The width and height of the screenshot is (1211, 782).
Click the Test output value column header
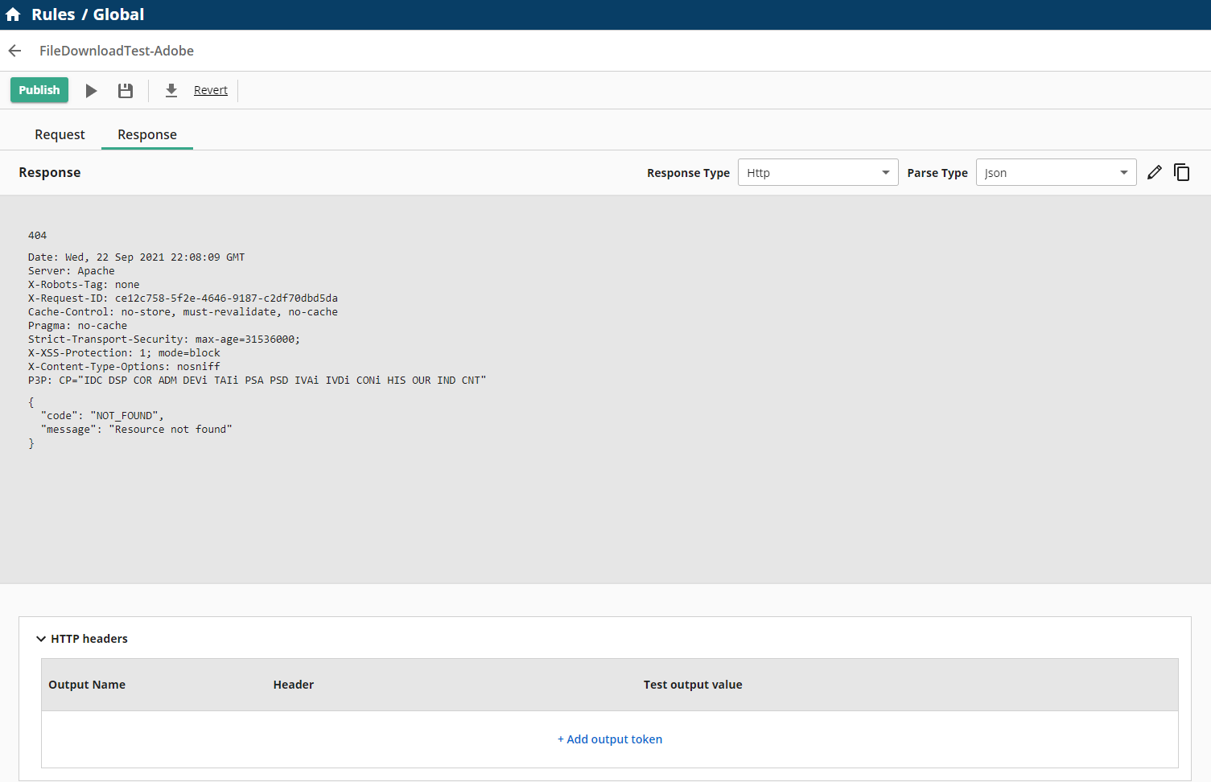[693, 685]
